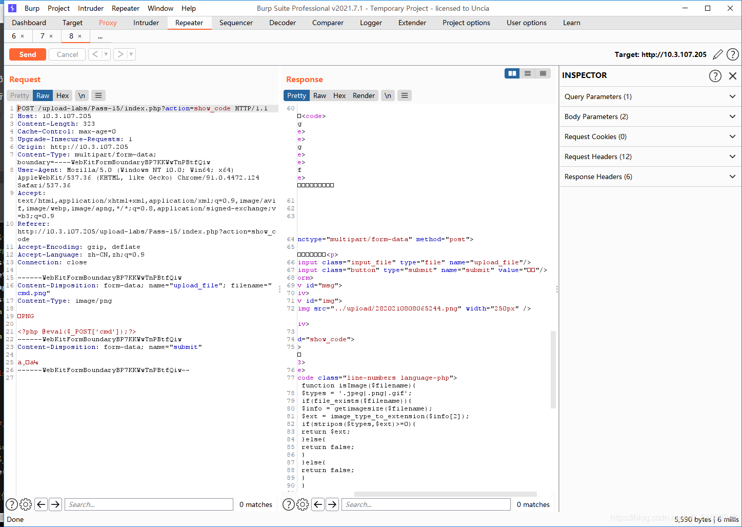The image size is (742, 527).
Task: Click the response vertical scrollbar
Action: [553, 369]
